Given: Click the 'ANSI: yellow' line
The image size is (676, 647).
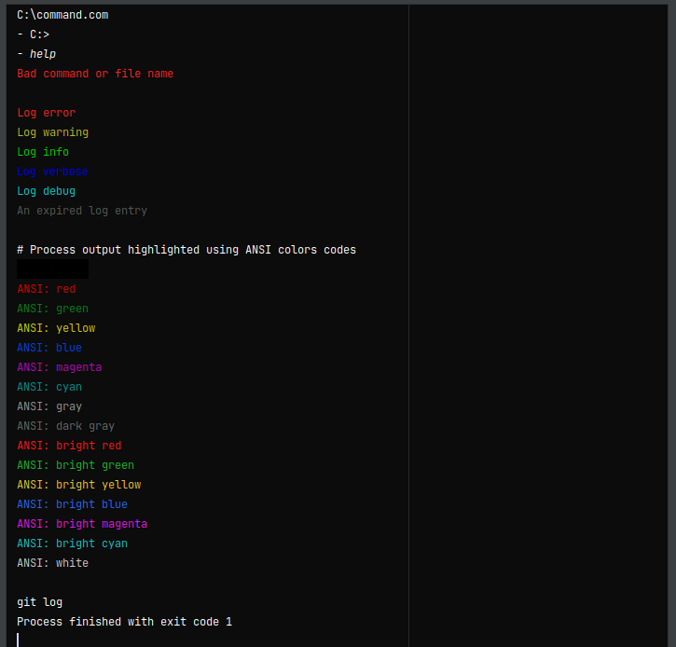Looking at the screenshot, I should click(56, 328).
